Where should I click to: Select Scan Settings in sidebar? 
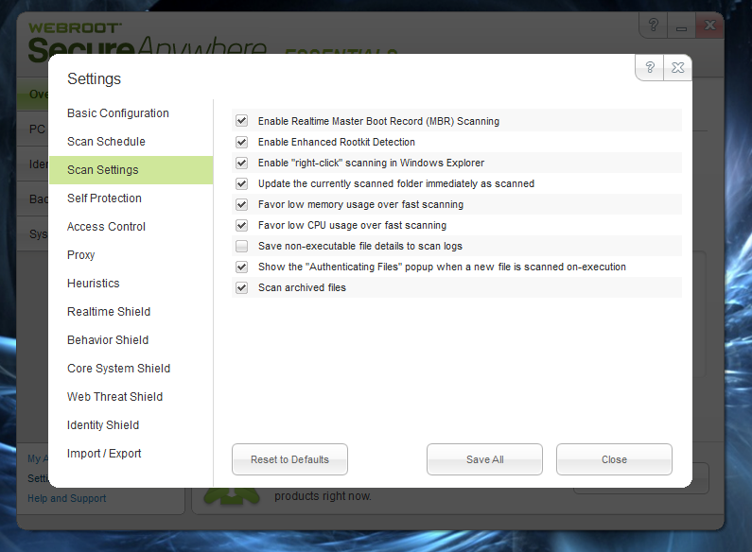tap(131, 170)
